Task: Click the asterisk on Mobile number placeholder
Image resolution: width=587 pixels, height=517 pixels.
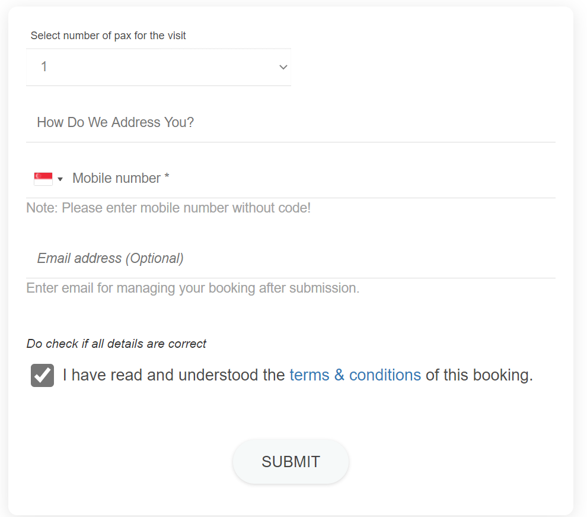Action: point(167,176)
